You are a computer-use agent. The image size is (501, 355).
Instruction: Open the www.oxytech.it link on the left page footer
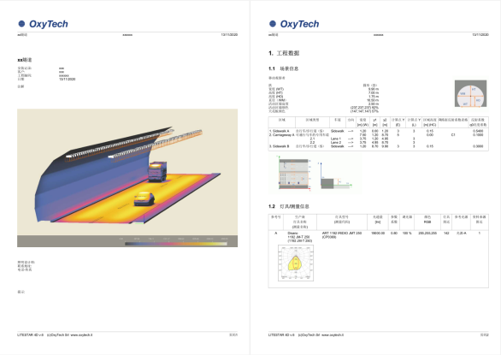click(81, 334)
